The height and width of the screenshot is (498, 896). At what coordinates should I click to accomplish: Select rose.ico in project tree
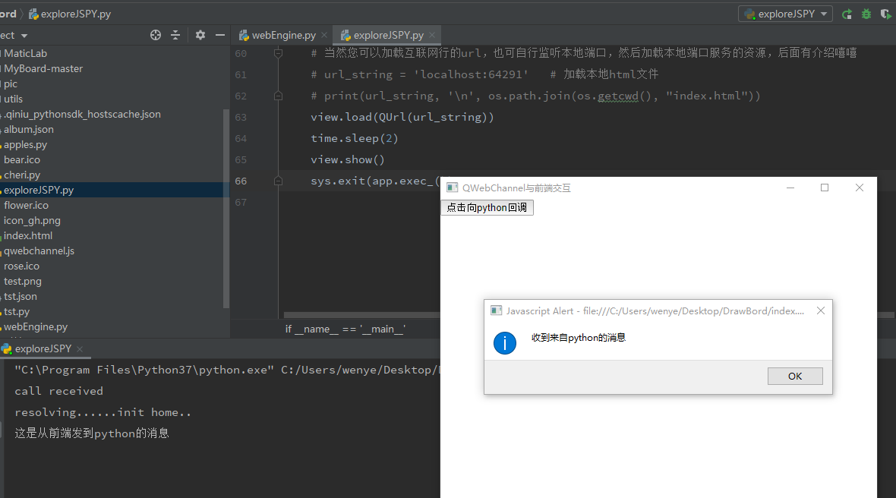pos(22,266)
